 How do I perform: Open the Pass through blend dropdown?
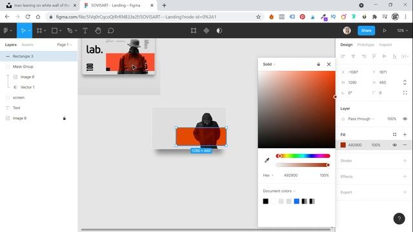tap(361, 119)
